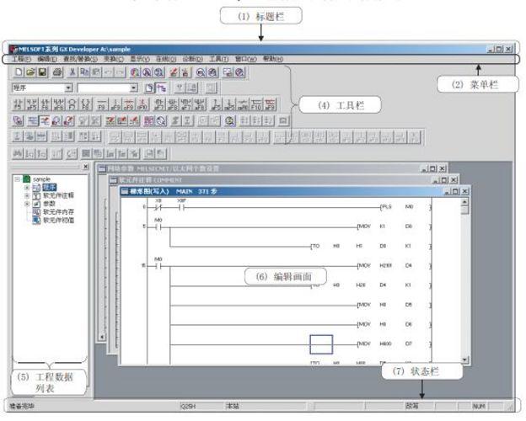526x421 pixels.
Task: Click the first icon in the fourth toolbar row
Action: (x=18, y=120)
